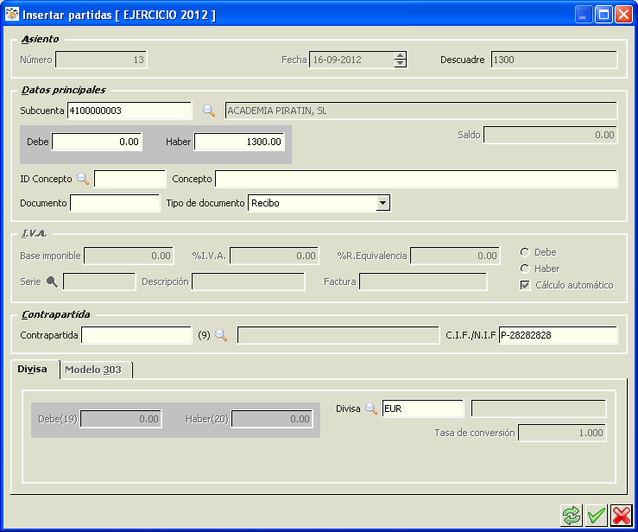The image size is (638, 532).
Task: Open the Contrapartida search magnifier
Action: pyautogui.click(x=221, y=335)
